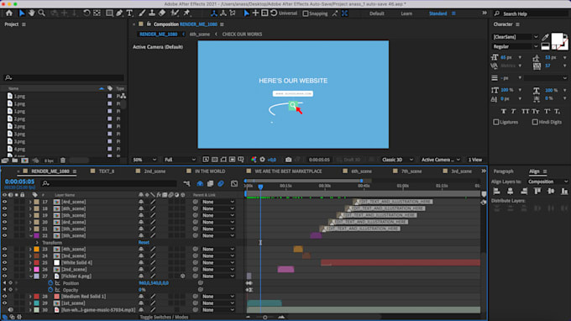The image size is (571, 321).
Task: Expand layer 17 properties
Action: click(x=30, y=202)
